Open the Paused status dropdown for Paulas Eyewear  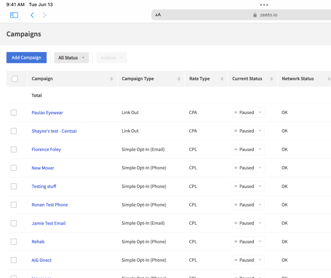pyautogui.click(x=248, y=113)
